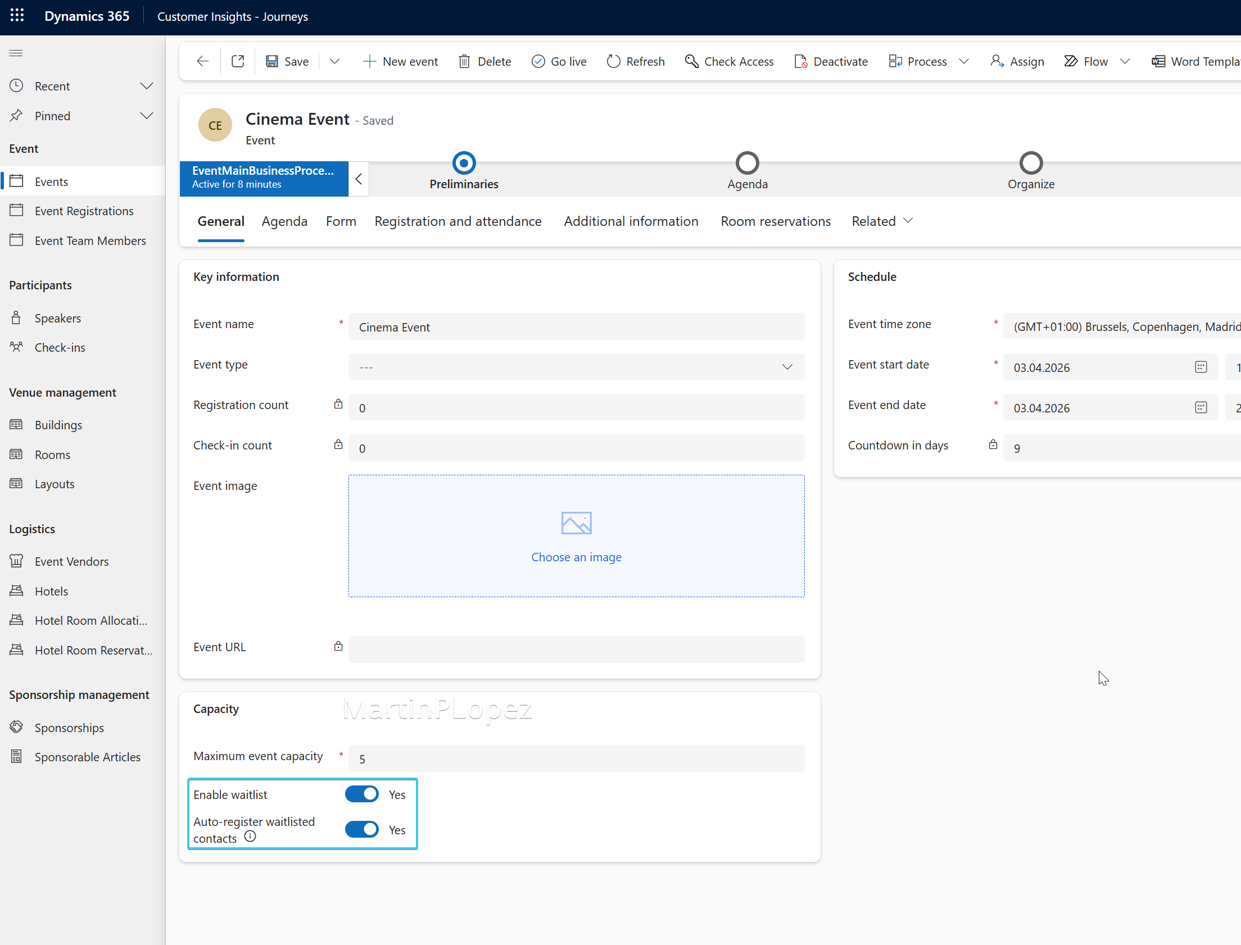Open the Registration and attendance tab

click(458, 221)
